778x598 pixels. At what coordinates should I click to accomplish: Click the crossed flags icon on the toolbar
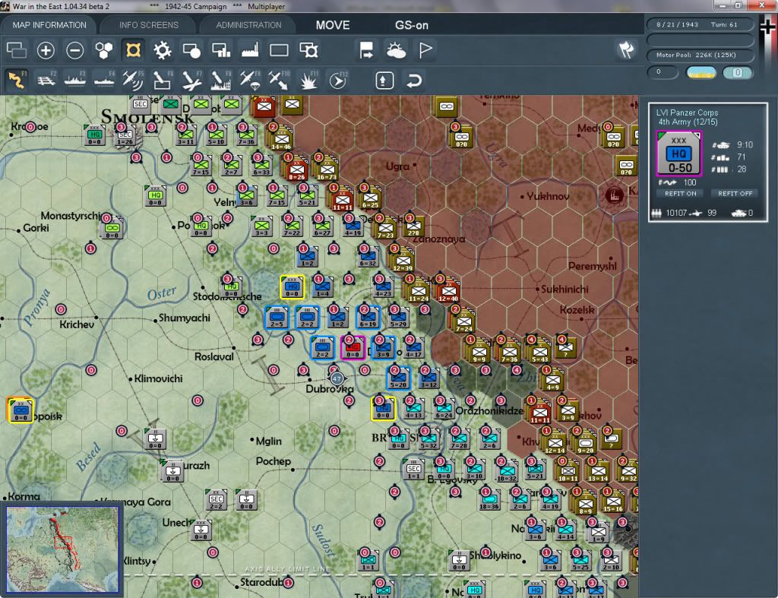626,49
